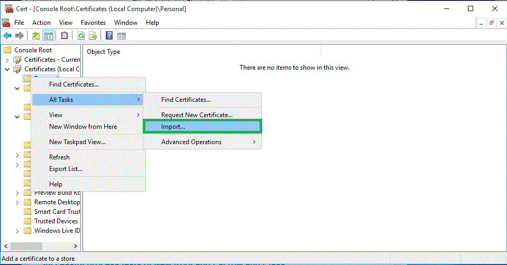This screenshot has height=265, width=507.
Task: Click the Up one level folder icon
Action: (x=36, y=35)
